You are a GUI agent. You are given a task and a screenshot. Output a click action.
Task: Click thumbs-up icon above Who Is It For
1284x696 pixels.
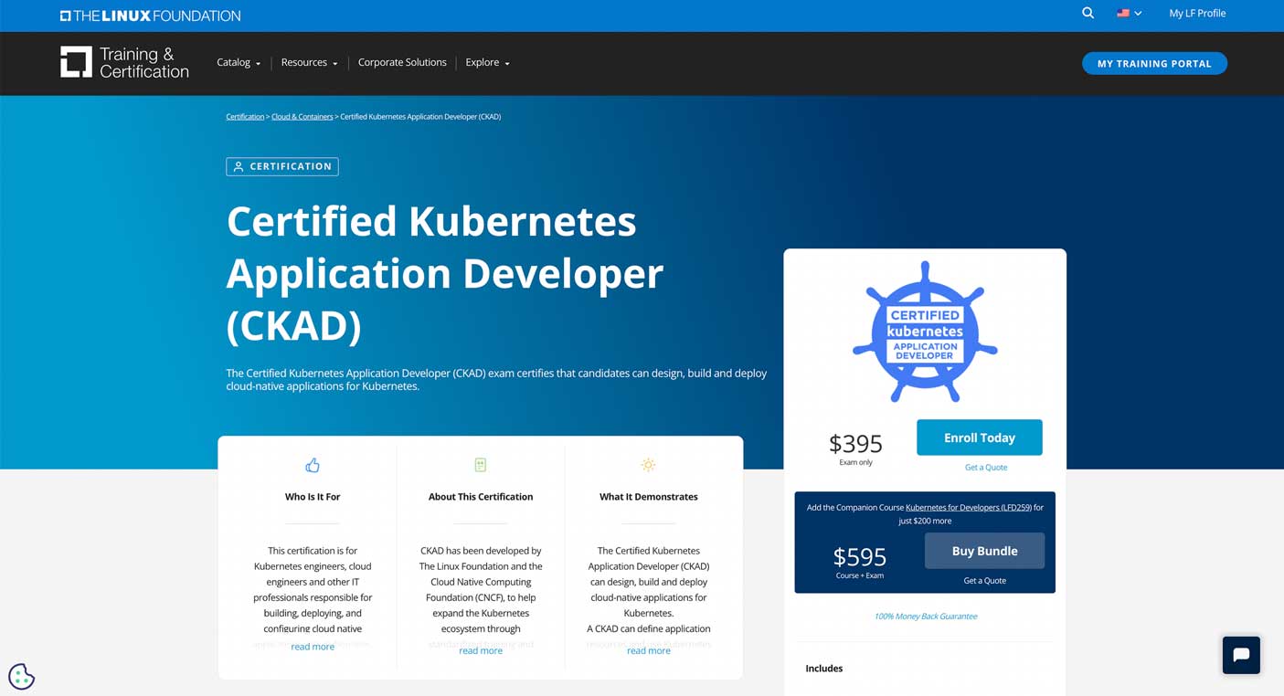[313, 465]
